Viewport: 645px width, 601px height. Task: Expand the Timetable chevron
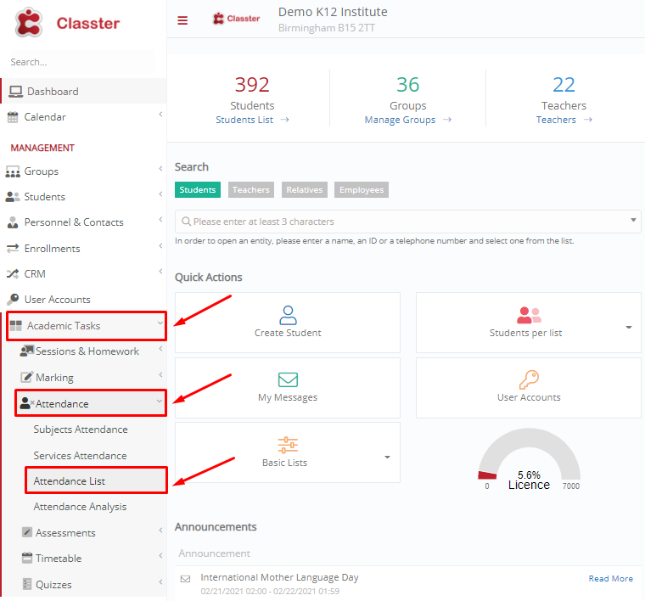160,556
